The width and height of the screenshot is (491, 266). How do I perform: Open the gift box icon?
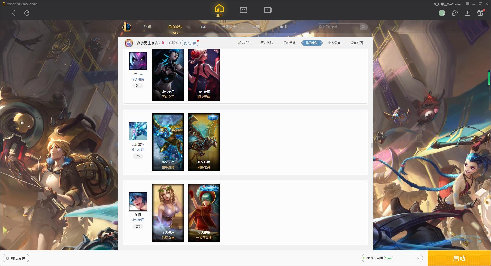tap(480, 13)
